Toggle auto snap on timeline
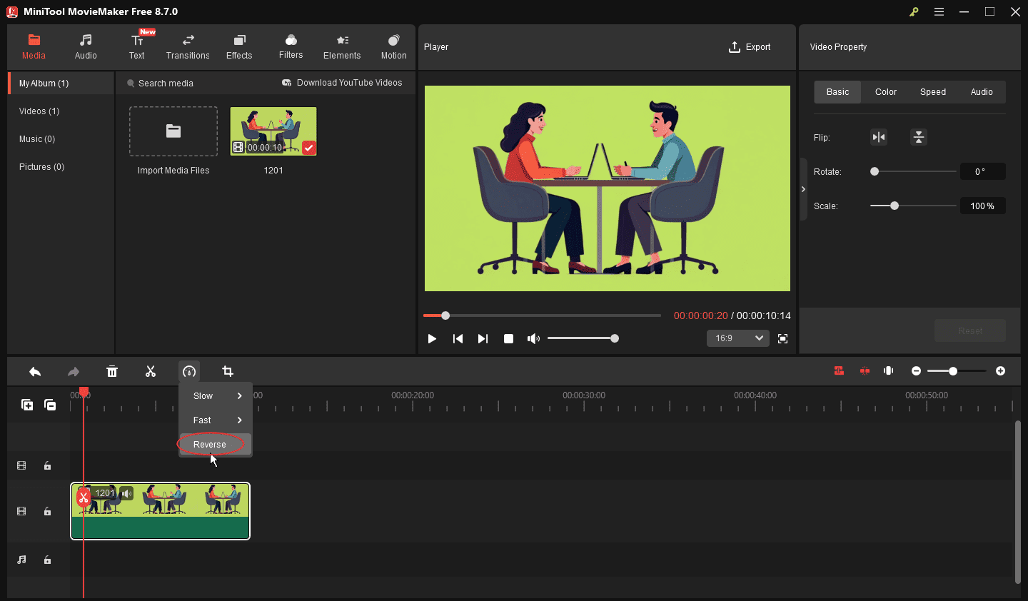The image size is (1028, 601). click(x=839, y=371)
